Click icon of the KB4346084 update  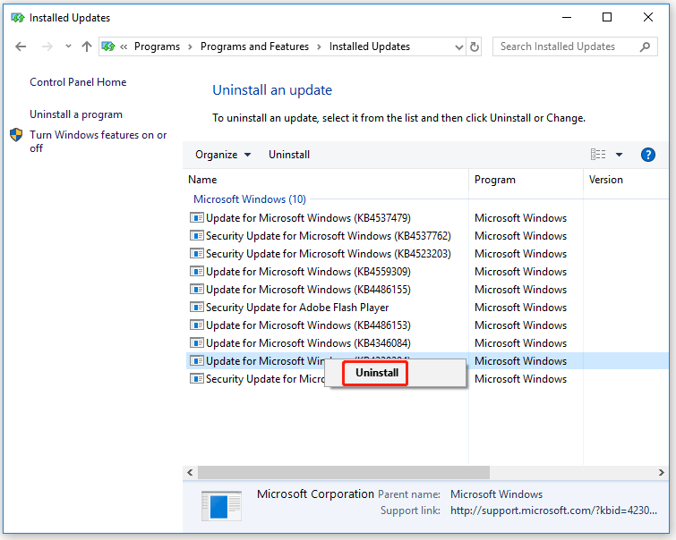(197, 343)
